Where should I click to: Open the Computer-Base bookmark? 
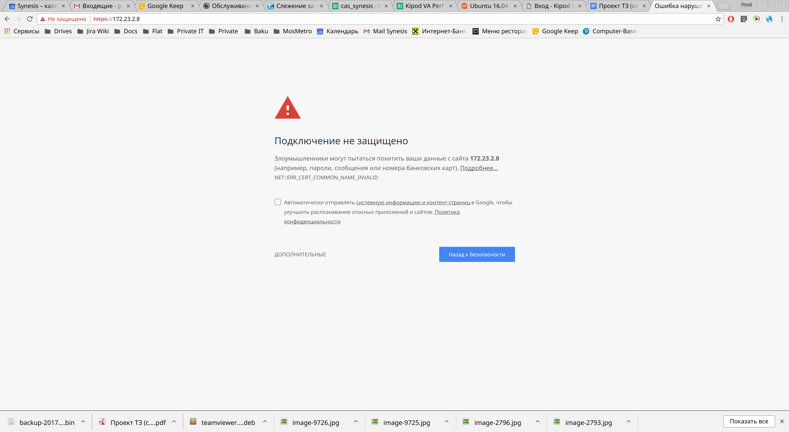click(x=610, y=31)
